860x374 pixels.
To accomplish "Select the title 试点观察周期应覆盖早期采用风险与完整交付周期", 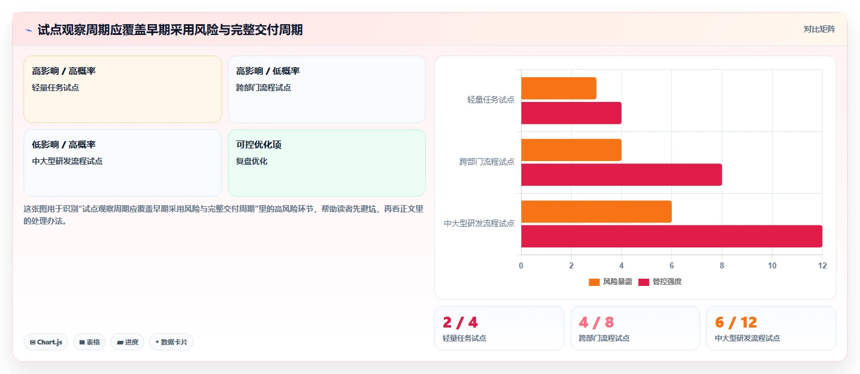I will 170,30.
